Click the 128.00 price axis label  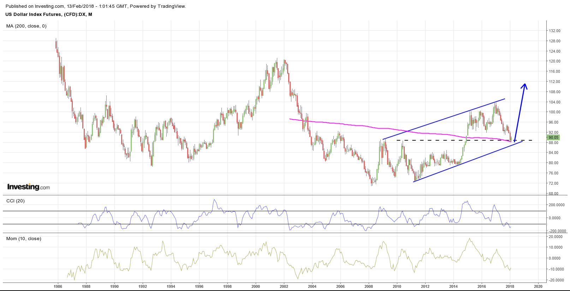[x=554, y=41]
